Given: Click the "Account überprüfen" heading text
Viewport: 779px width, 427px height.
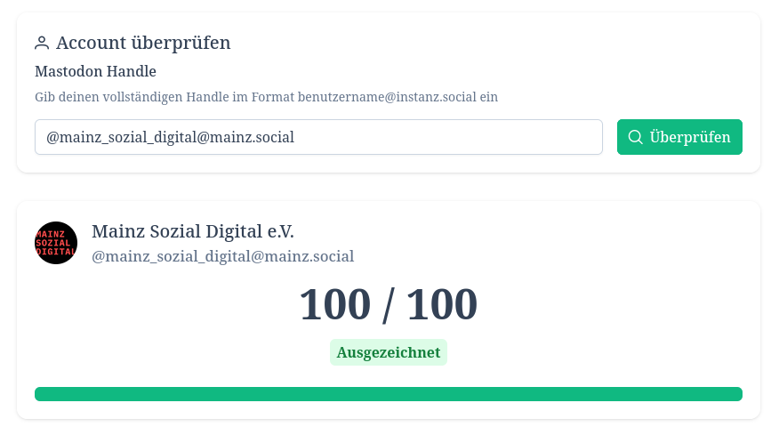Looking at the screenshot, I should pos(143,43).
